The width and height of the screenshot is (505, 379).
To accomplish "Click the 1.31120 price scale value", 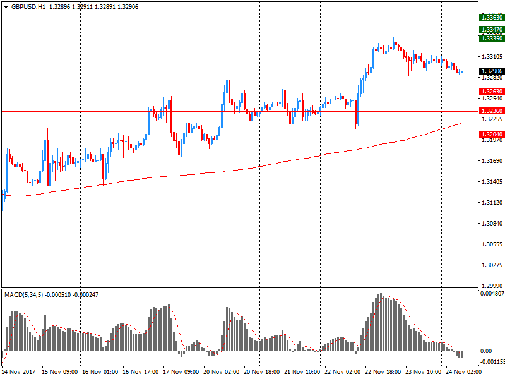I will [x=492, y=203].
